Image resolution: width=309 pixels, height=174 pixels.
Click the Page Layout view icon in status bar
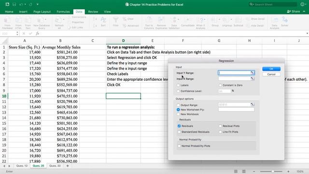click(244, 172)
